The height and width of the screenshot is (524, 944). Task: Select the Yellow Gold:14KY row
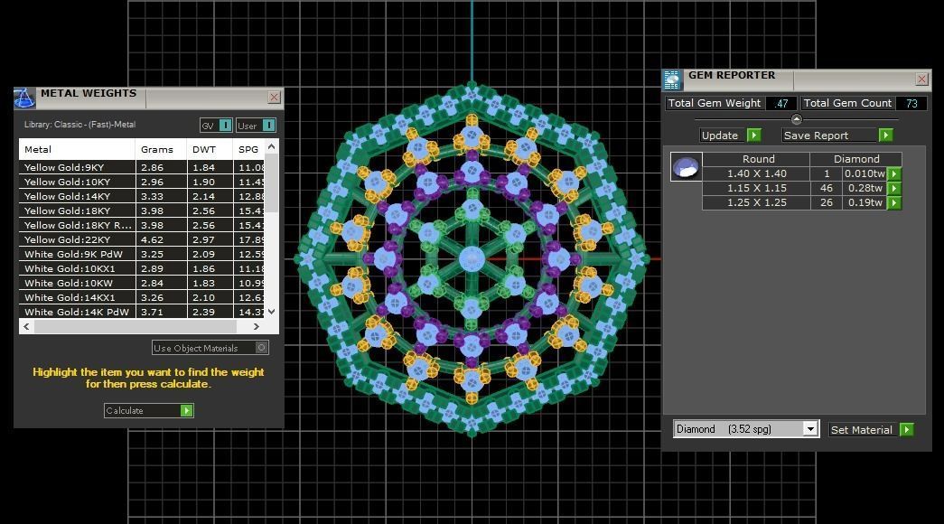click(142, 196)
